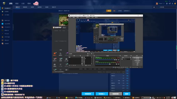The width and height of the screenshot is (177, 99).
Task: Select the blue square game icon in left sidebar
Action: tap(2, 24)
